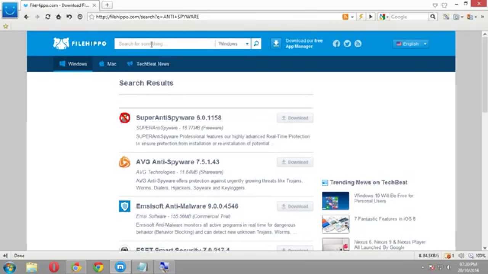
Task: Visit FileHippo Facebook page icon
Action: pyautogui.click(x=336, y=43)
